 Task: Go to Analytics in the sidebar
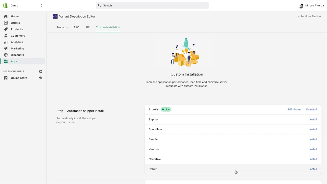pos(17,42)
